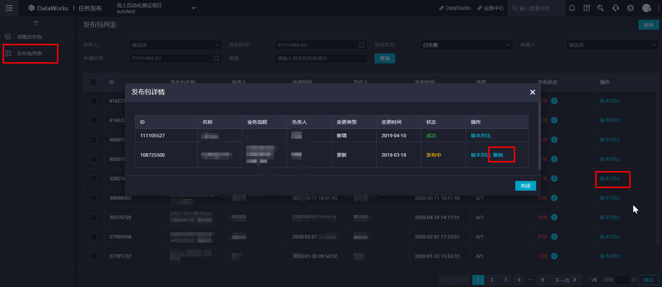Click the info icon in row 406015
Viewport: 662px width, 287px height.
(x=554, y=140)
